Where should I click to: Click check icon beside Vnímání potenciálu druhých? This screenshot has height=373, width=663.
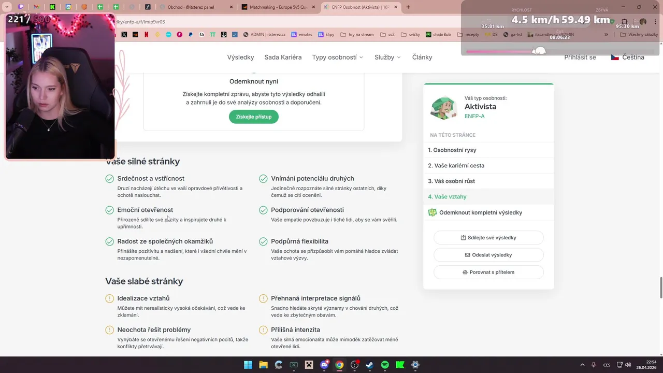[x=263, y=179]
